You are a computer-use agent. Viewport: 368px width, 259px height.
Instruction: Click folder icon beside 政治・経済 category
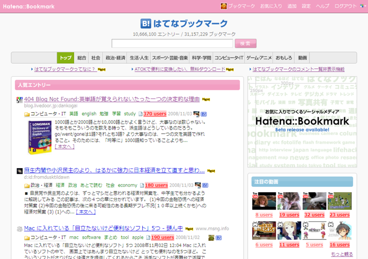27,185
